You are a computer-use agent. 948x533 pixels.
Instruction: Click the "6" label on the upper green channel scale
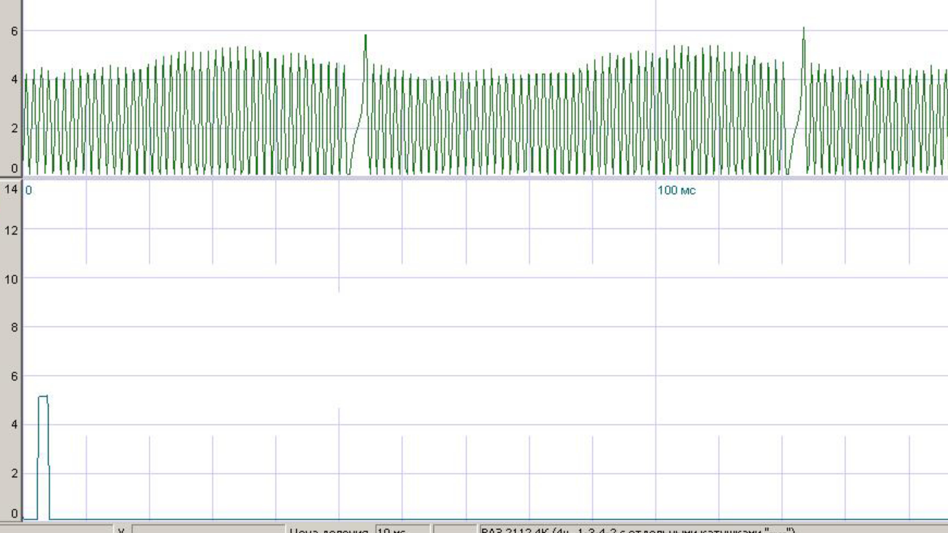(x=14, y=31)
